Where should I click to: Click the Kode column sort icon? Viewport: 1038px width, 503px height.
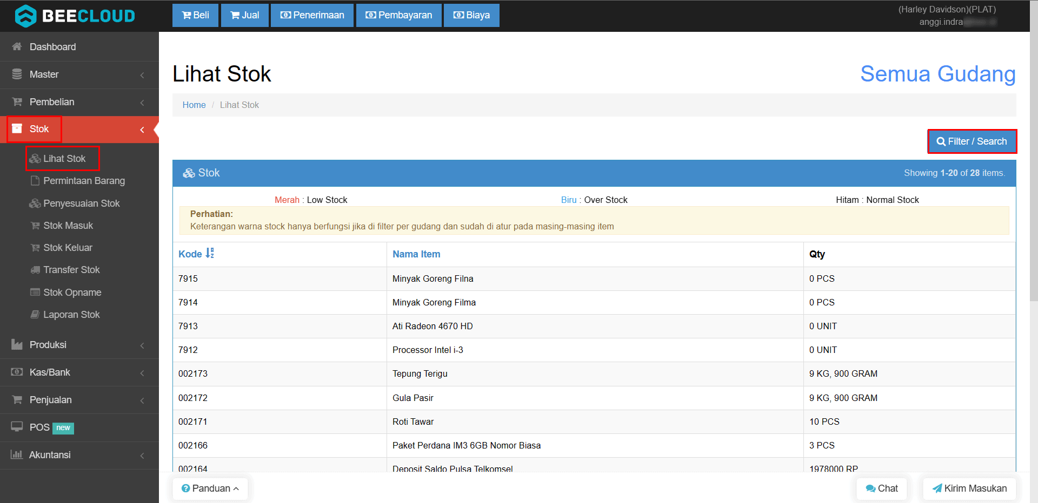210,253
